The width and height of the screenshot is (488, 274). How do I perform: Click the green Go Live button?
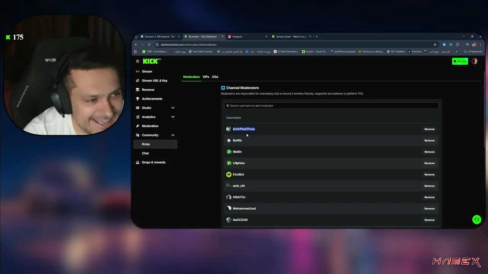(x=460, y=61)
